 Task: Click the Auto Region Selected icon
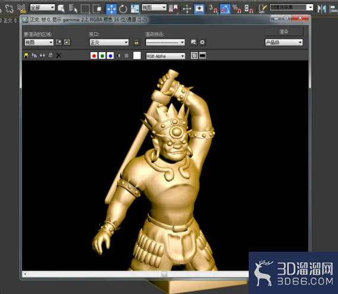(x=67, y=42)
